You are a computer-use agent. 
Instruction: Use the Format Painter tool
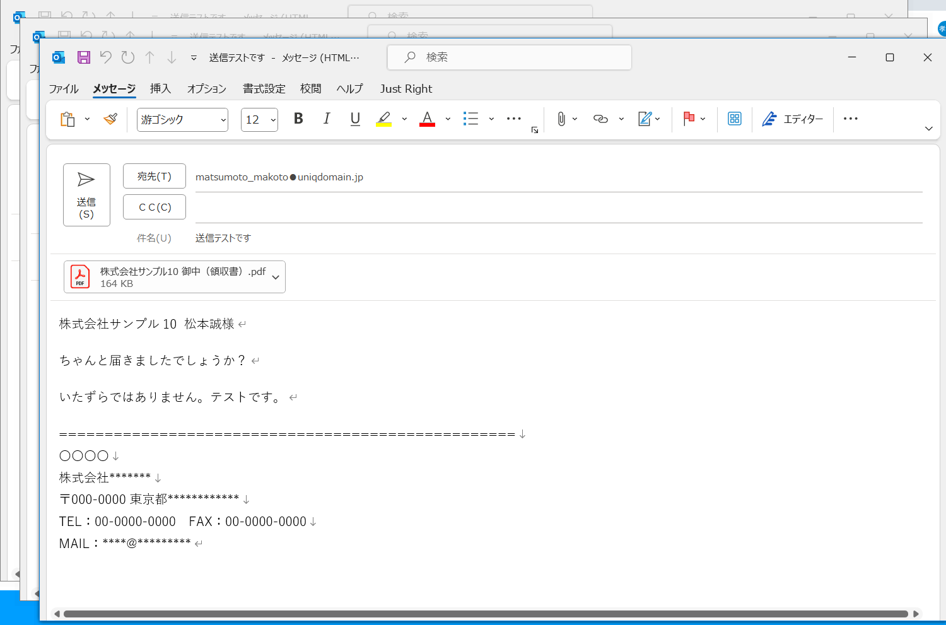110,119
